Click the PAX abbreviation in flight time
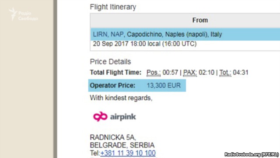280x158 pixels. click(190, 73)
